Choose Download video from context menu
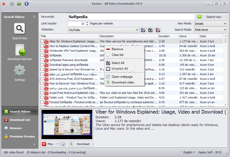Viewport: 230px width, 157px height. pyautogui.click(x=125, y=82)
